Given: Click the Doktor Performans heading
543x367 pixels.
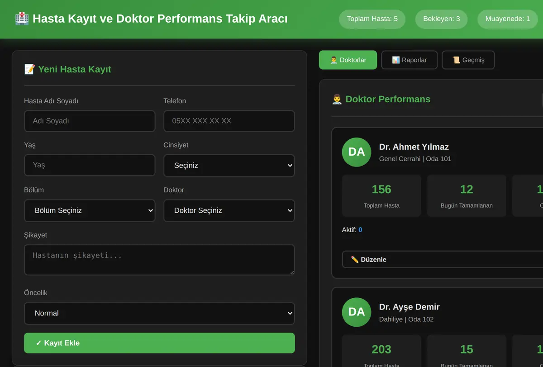Looking at the screenshot, I should click(388, 99).
